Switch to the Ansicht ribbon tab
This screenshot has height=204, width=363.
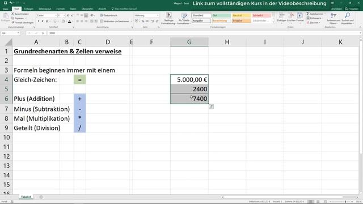(102, 9)
